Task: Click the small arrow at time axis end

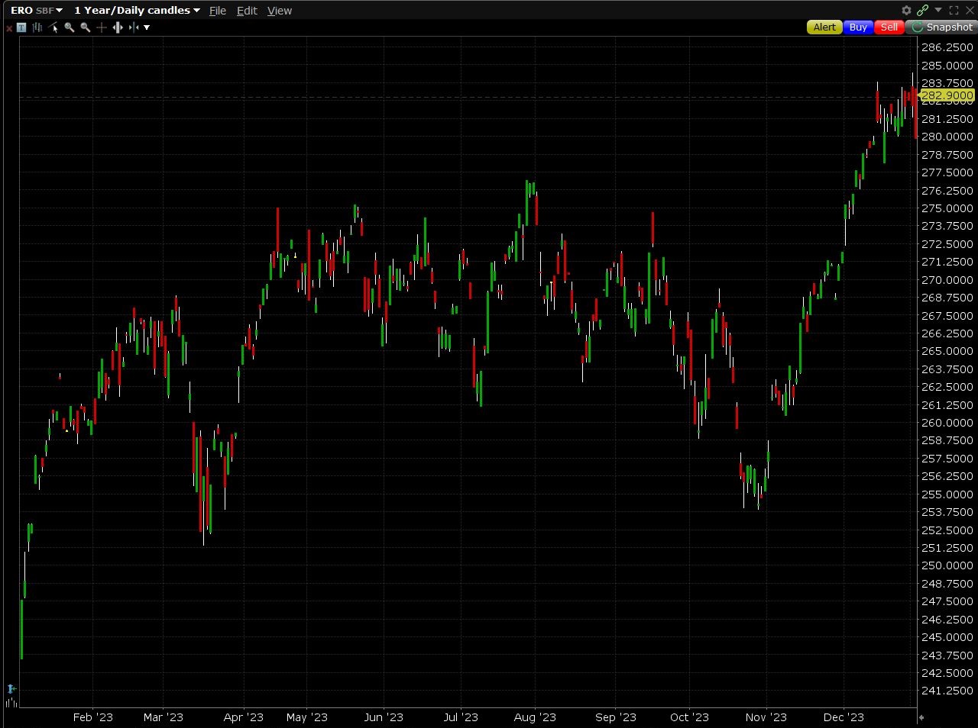Action: (921, 717)
